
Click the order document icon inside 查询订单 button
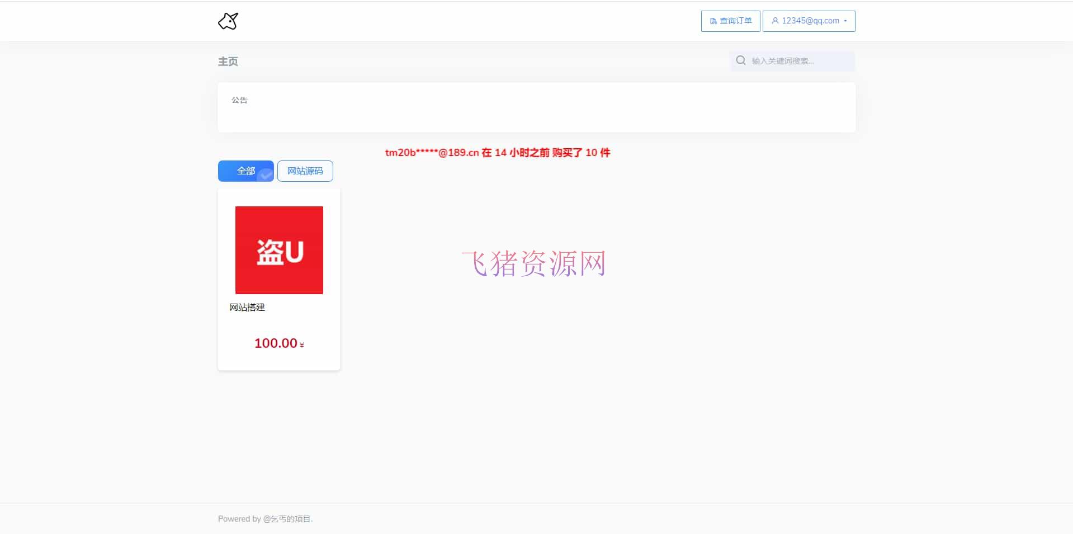(x=713, y=21)
